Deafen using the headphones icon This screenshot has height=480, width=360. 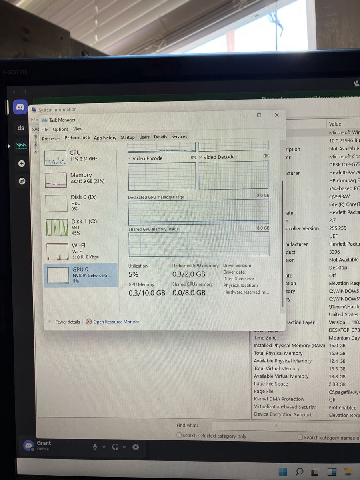(116, 447)
